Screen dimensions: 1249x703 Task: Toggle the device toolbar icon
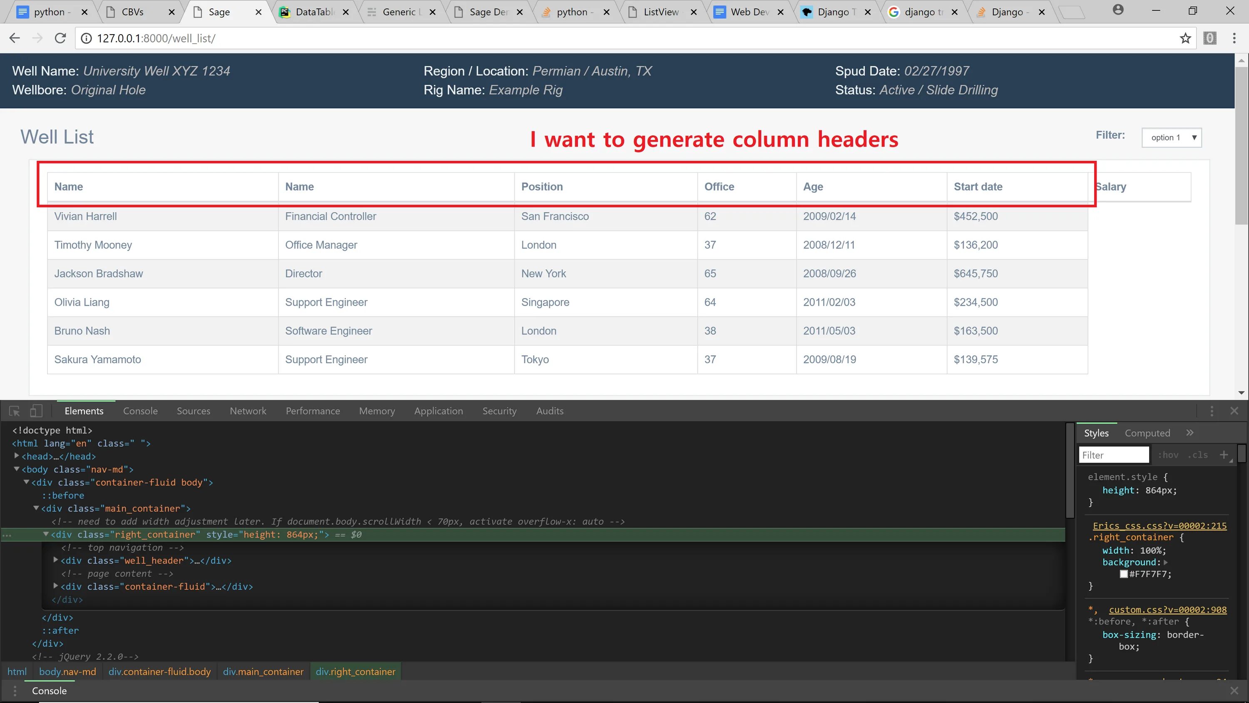[36, 411]
